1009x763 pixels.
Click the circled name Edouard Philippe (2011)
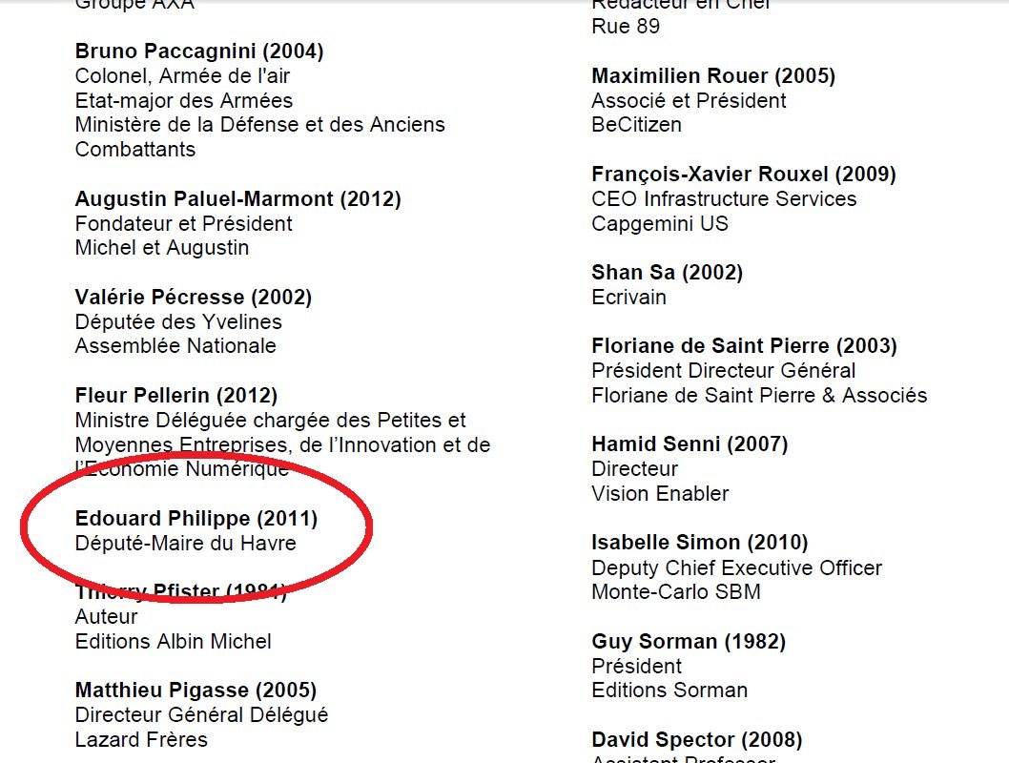click(196, 519)
